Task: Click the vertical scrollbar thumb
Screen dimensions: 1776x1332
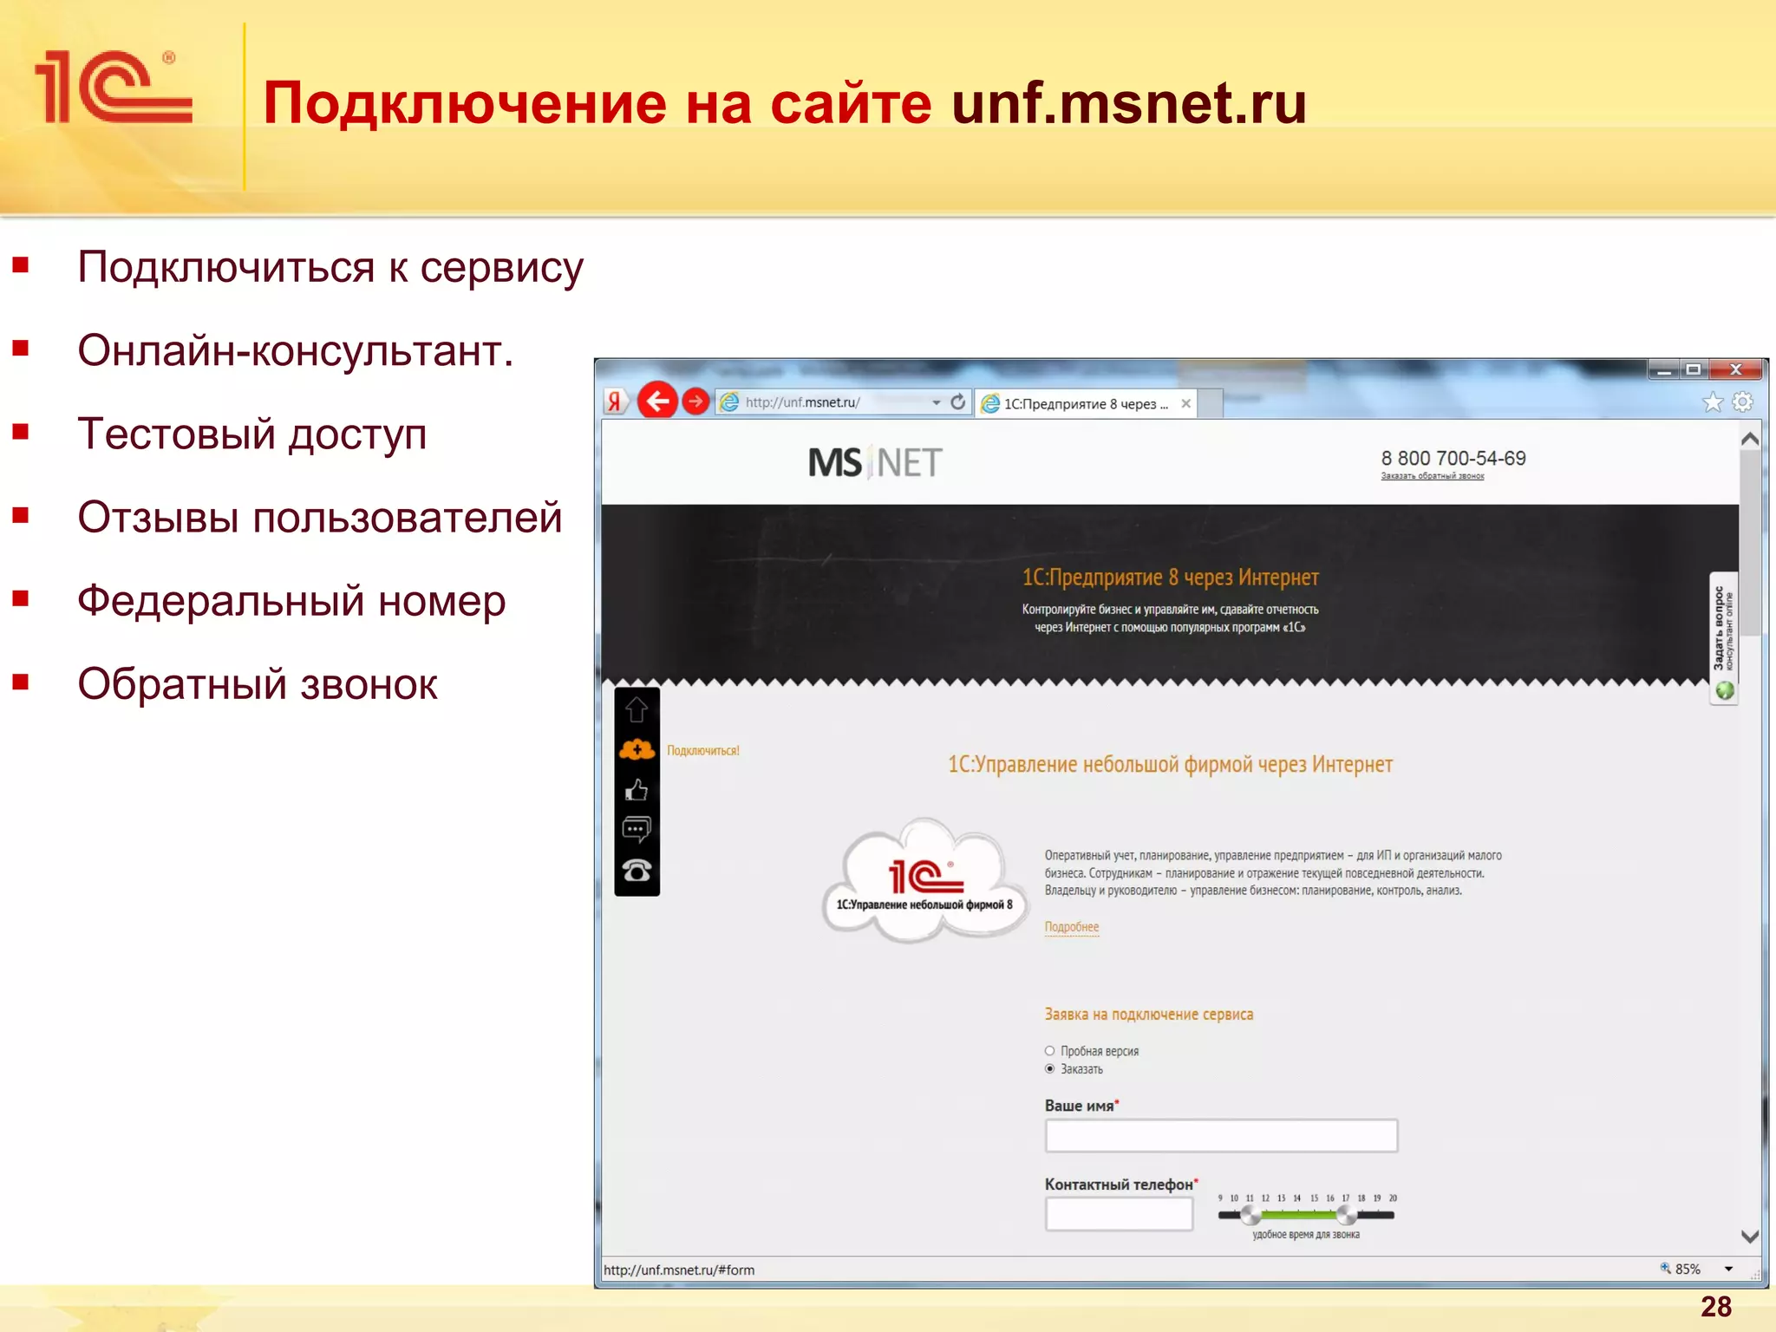Action: (x=1750, y=545)
